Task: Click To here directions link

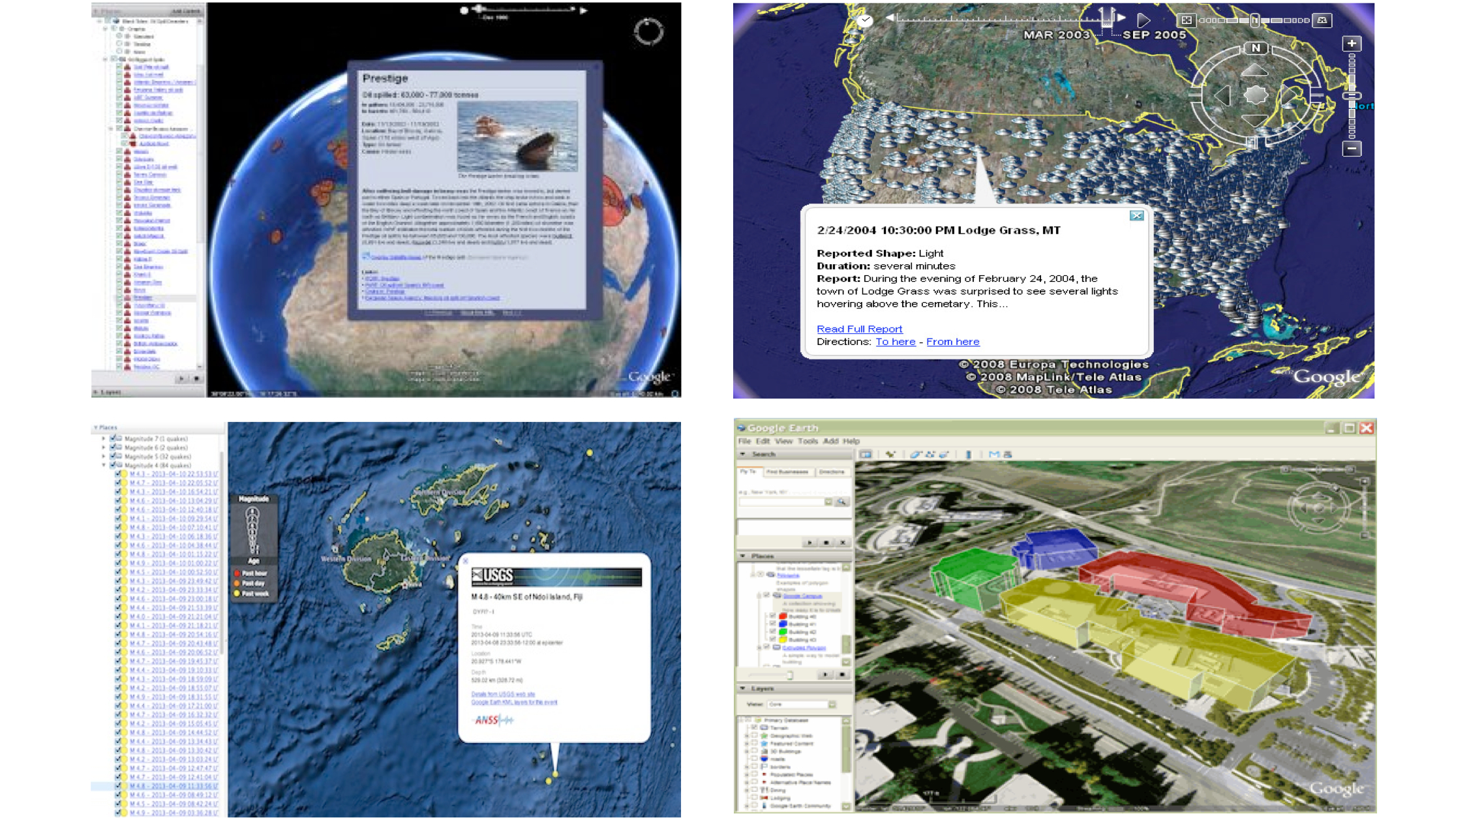Action: point(895,342)
